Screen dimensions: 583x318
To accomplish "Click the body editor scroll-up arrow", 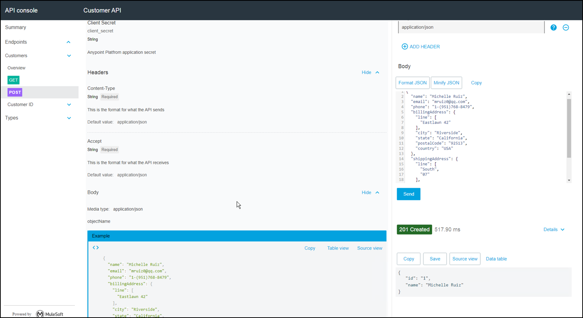I will 569,94.
